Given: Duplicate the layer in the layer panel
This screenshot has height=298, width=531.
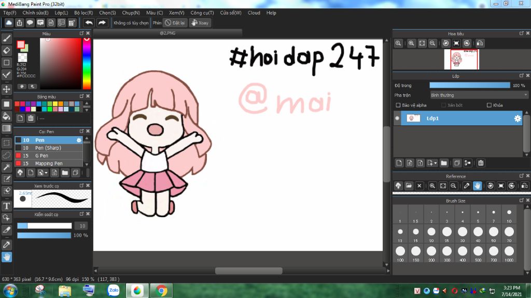Looking at the screenshot, I should pyautogui.click(x=457, y=163).
